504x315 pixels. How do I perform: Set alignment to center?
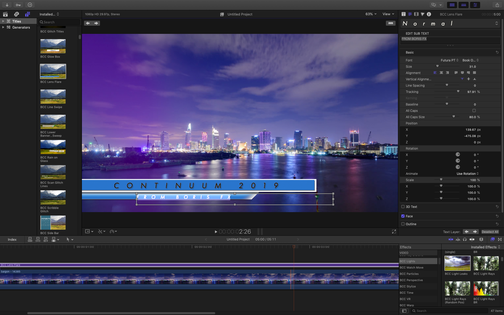coord(441,73)
